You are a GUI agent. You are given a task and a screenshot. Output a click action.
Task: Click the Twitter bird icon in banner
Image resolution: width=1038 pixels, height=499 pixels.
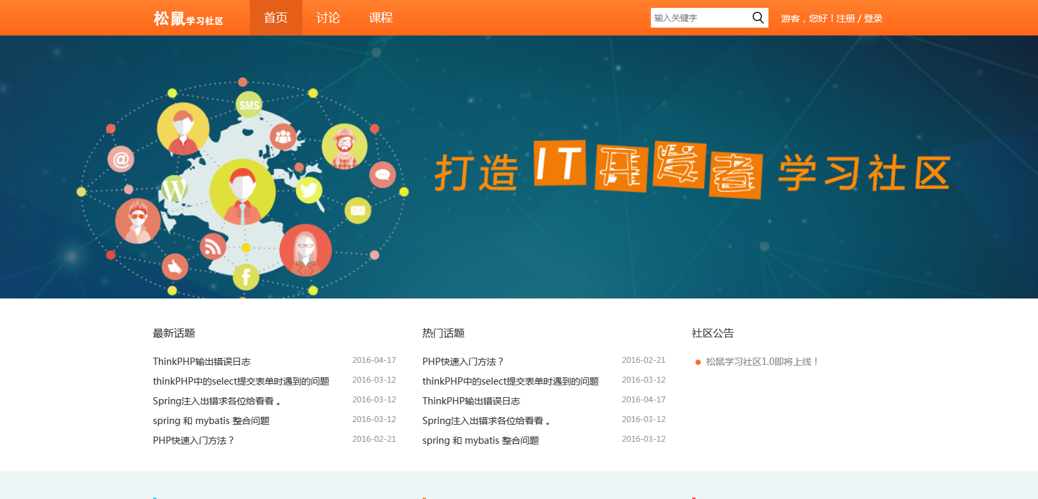click(309, 191)
